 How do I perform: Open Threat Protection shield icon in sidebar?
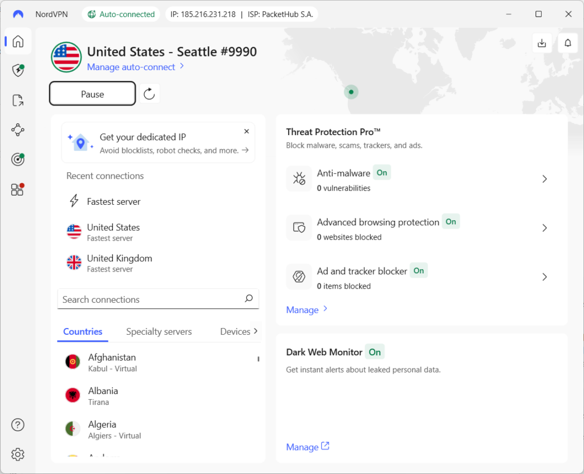[x=18, y=71]
